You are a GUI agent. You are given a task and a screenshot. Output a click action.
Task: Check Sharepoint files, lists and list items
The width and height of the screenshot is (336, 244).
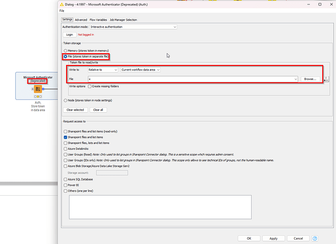[x=66, y=143]
